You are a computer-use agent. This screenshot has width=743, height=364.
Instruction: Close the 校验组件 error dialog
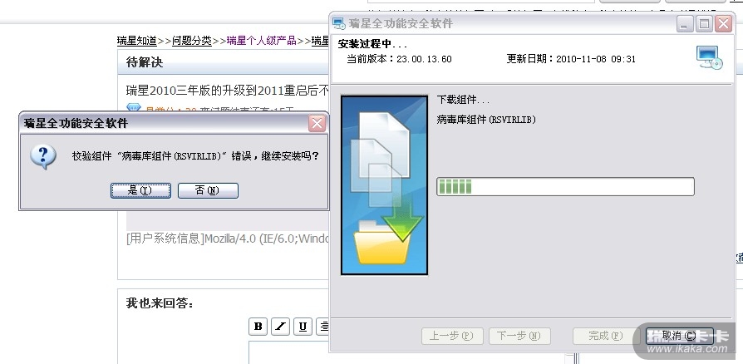[317, 124]
